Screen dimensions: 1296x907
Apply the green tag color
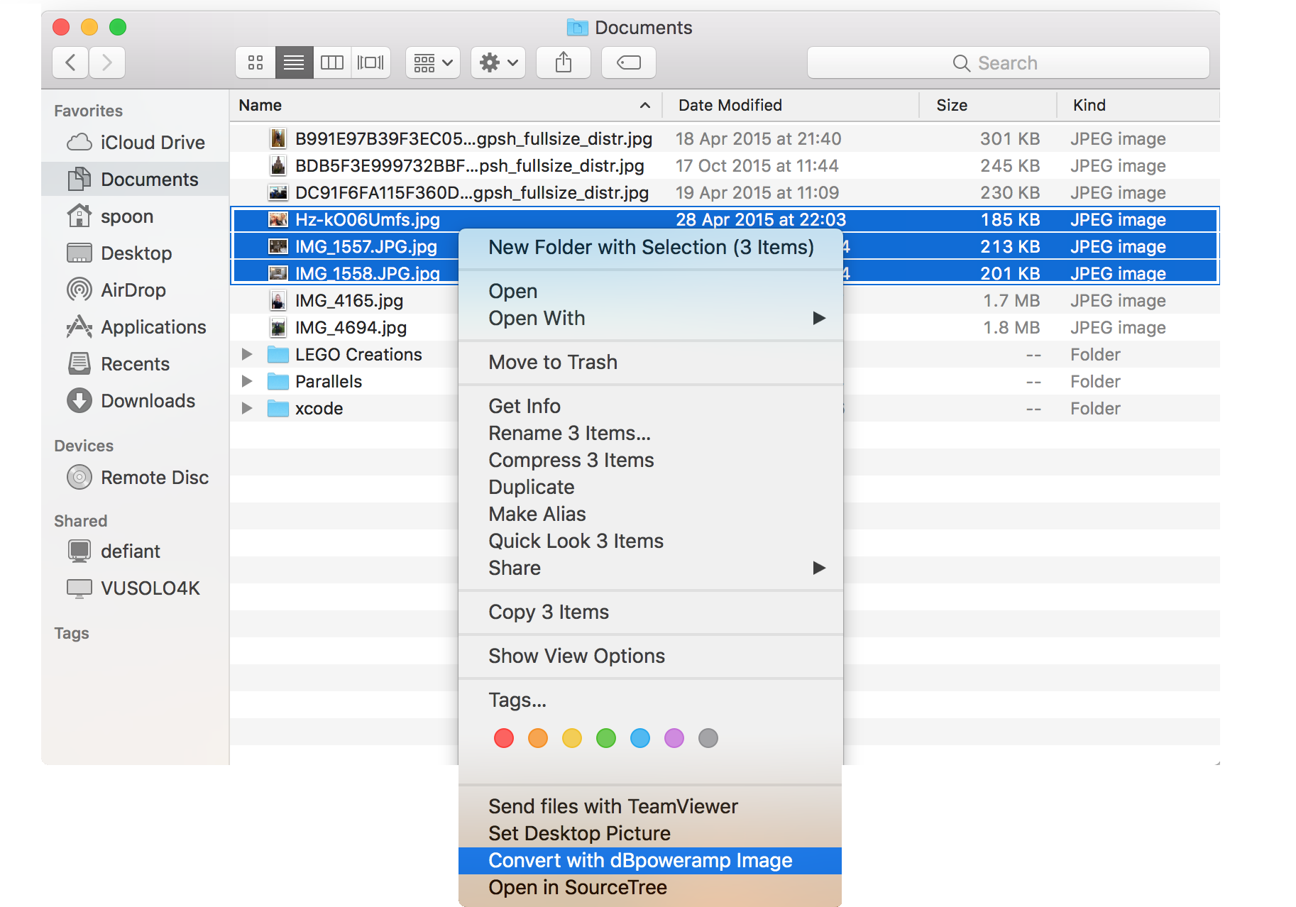click(606, 739)
